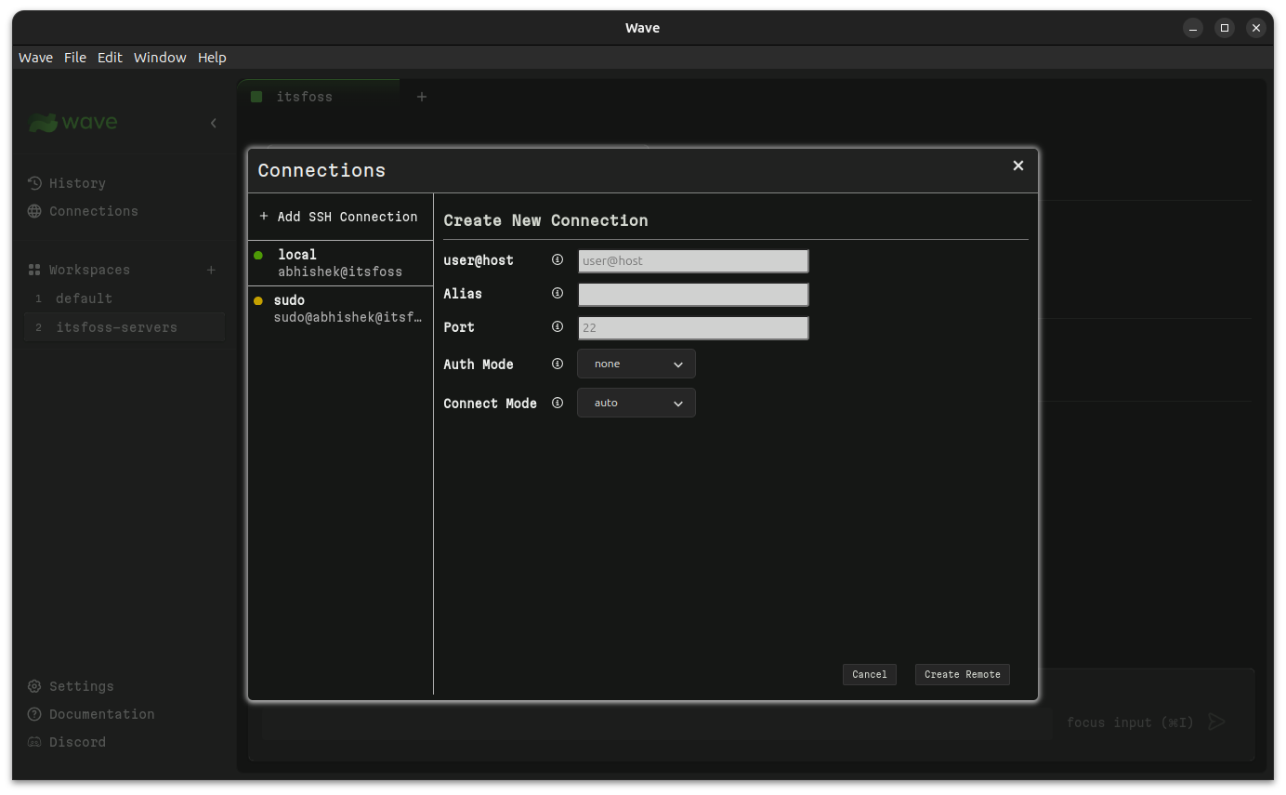1286x795 pixels.
Task: Click the Documentation icon
Action: point(35,714)
